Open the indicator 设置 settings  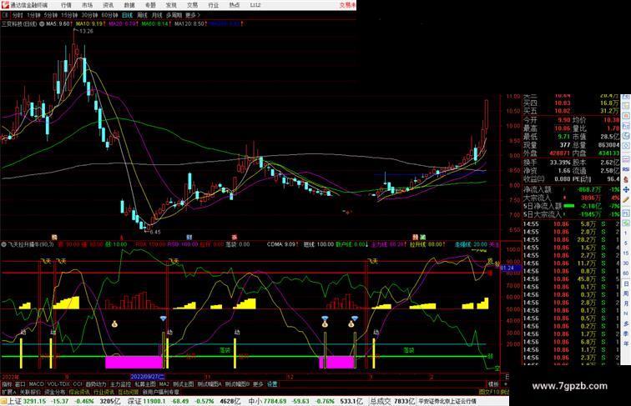pyautogui.click(x=272, y=384)
